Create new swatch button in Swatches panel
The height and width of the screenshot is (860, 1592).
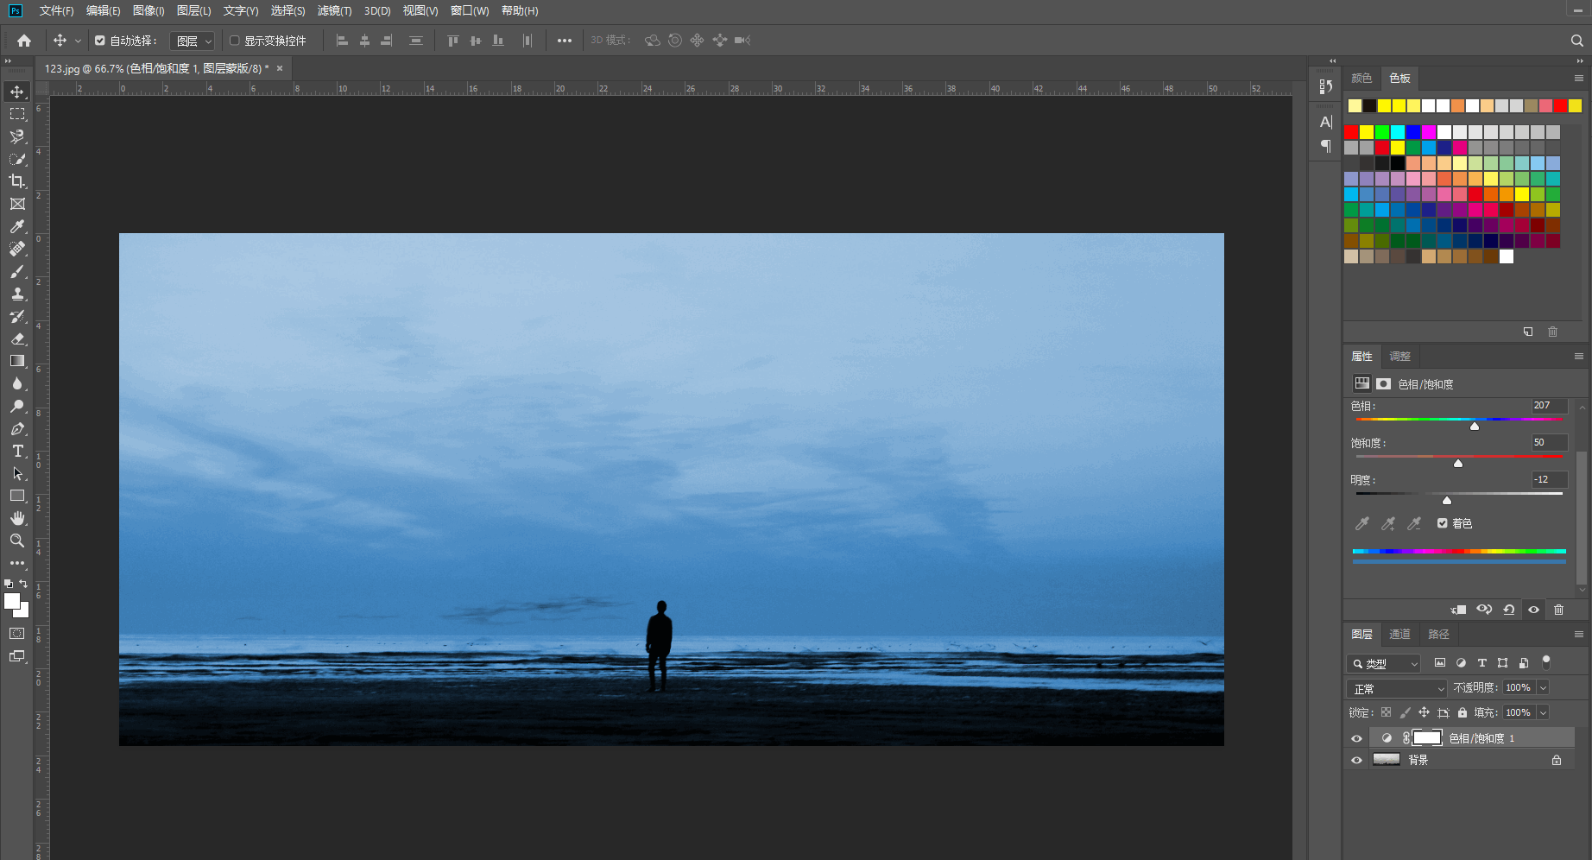tap(1528, 332)
